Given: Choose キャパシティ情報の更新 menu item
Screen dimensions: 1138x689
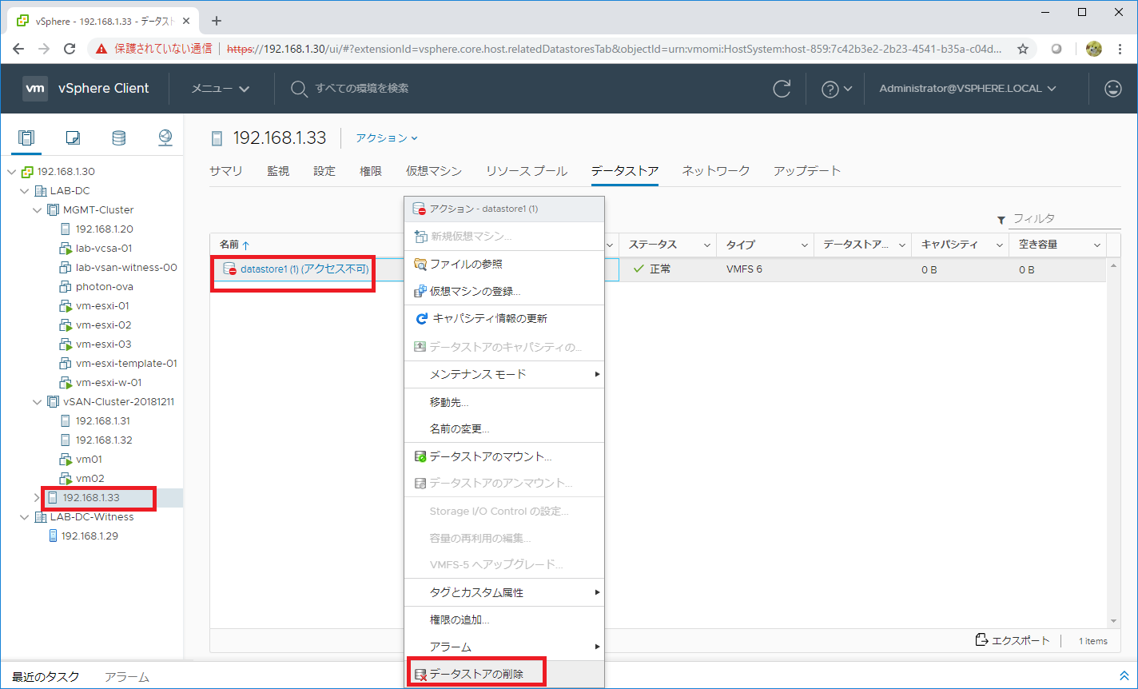Looking at the screenshot, I should pyautogui.click(x=505, y=318).
